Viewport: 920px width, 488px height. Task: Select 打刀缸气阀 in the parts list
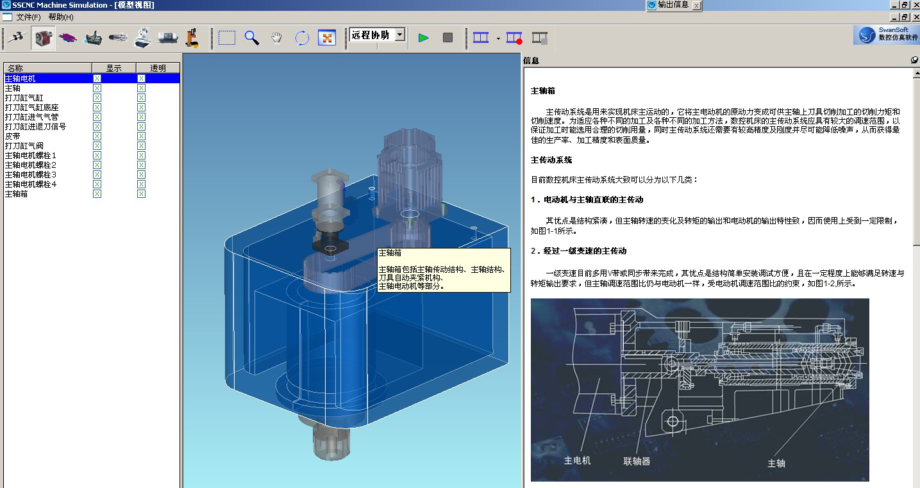(22, 145)
